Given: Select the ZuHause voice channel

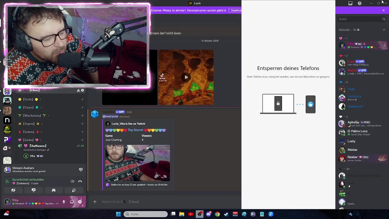Looking at the screenshot, I should 51,146.
